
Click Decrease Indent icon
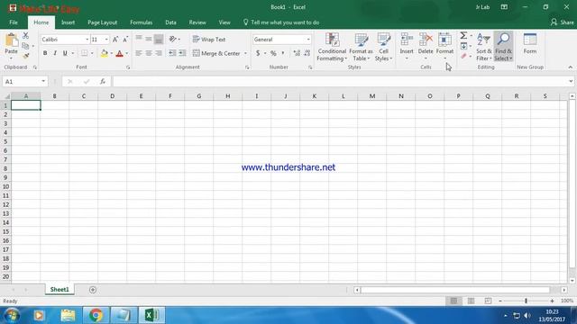pyautogui.click(x=172, y=53)
